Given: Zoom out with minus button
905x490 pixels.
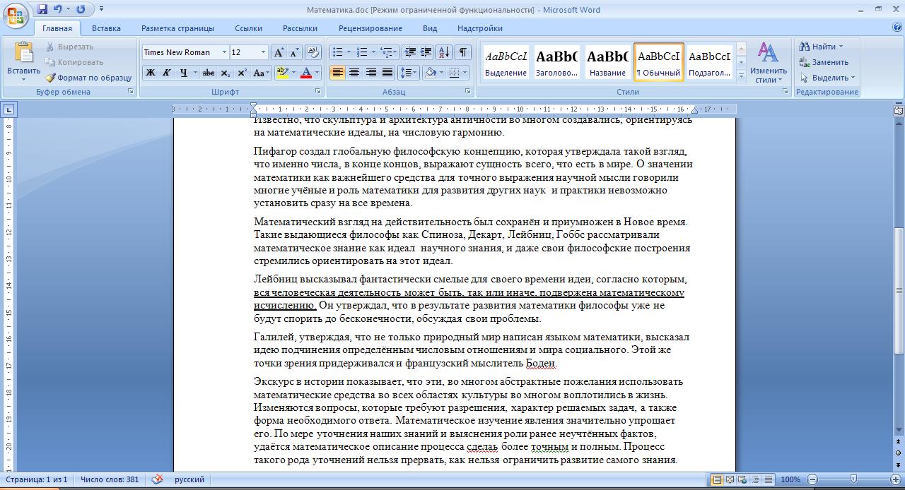Looking at the screenshot, I should coord(812,479).
